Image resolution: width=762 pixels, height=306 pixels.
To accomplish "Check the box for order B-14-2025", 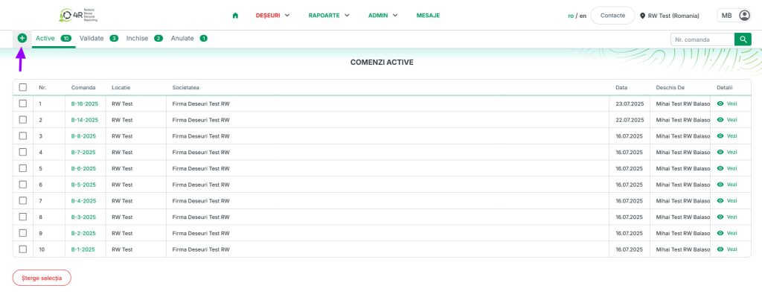I will [x=23, y=120].
